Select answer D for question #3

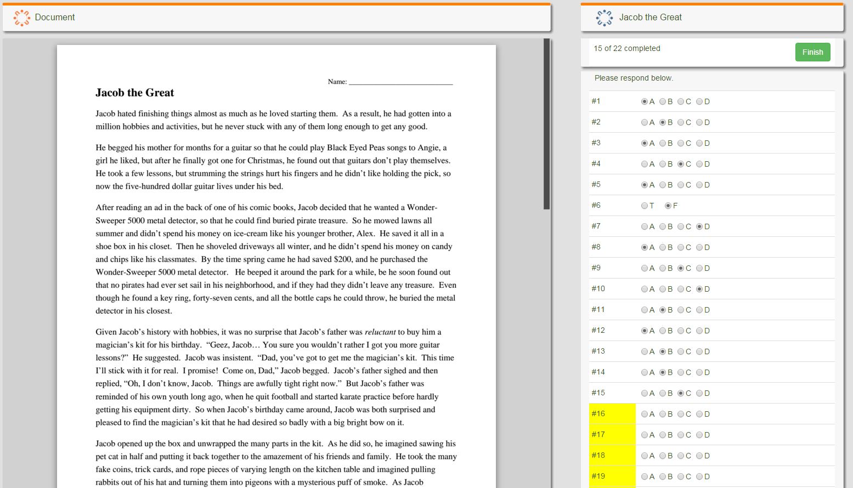[699, 143]
